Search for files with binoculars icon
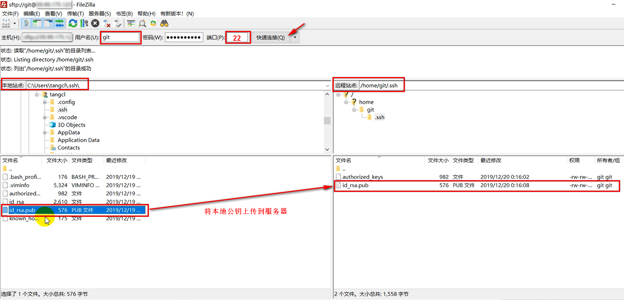The image size is (624, 300). 164,23
